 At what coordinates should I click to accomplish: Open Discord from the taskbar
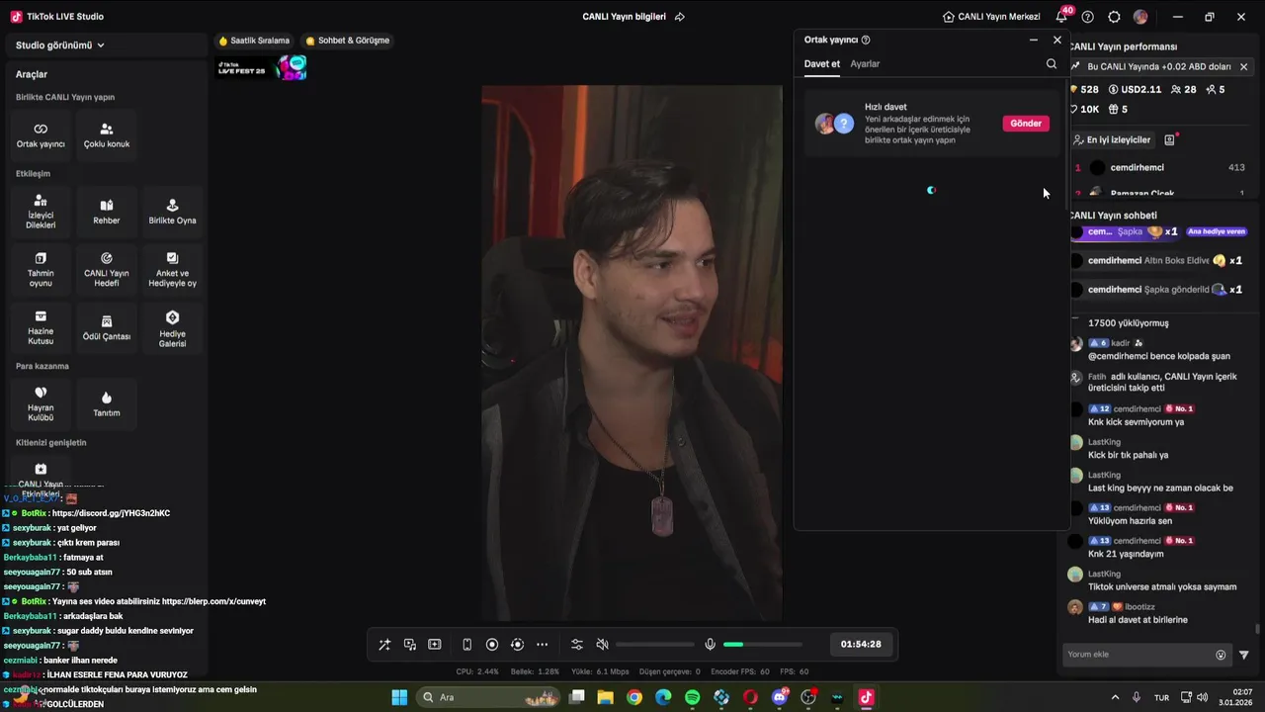coord(780,697)
